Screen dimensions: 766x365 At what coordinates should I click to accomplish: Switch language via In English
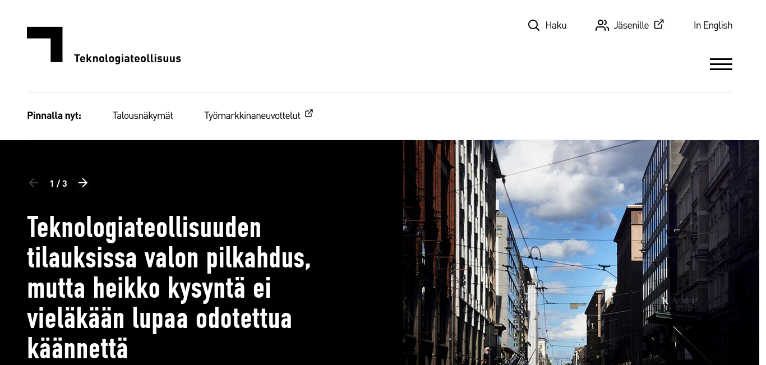tap(713, 25)
